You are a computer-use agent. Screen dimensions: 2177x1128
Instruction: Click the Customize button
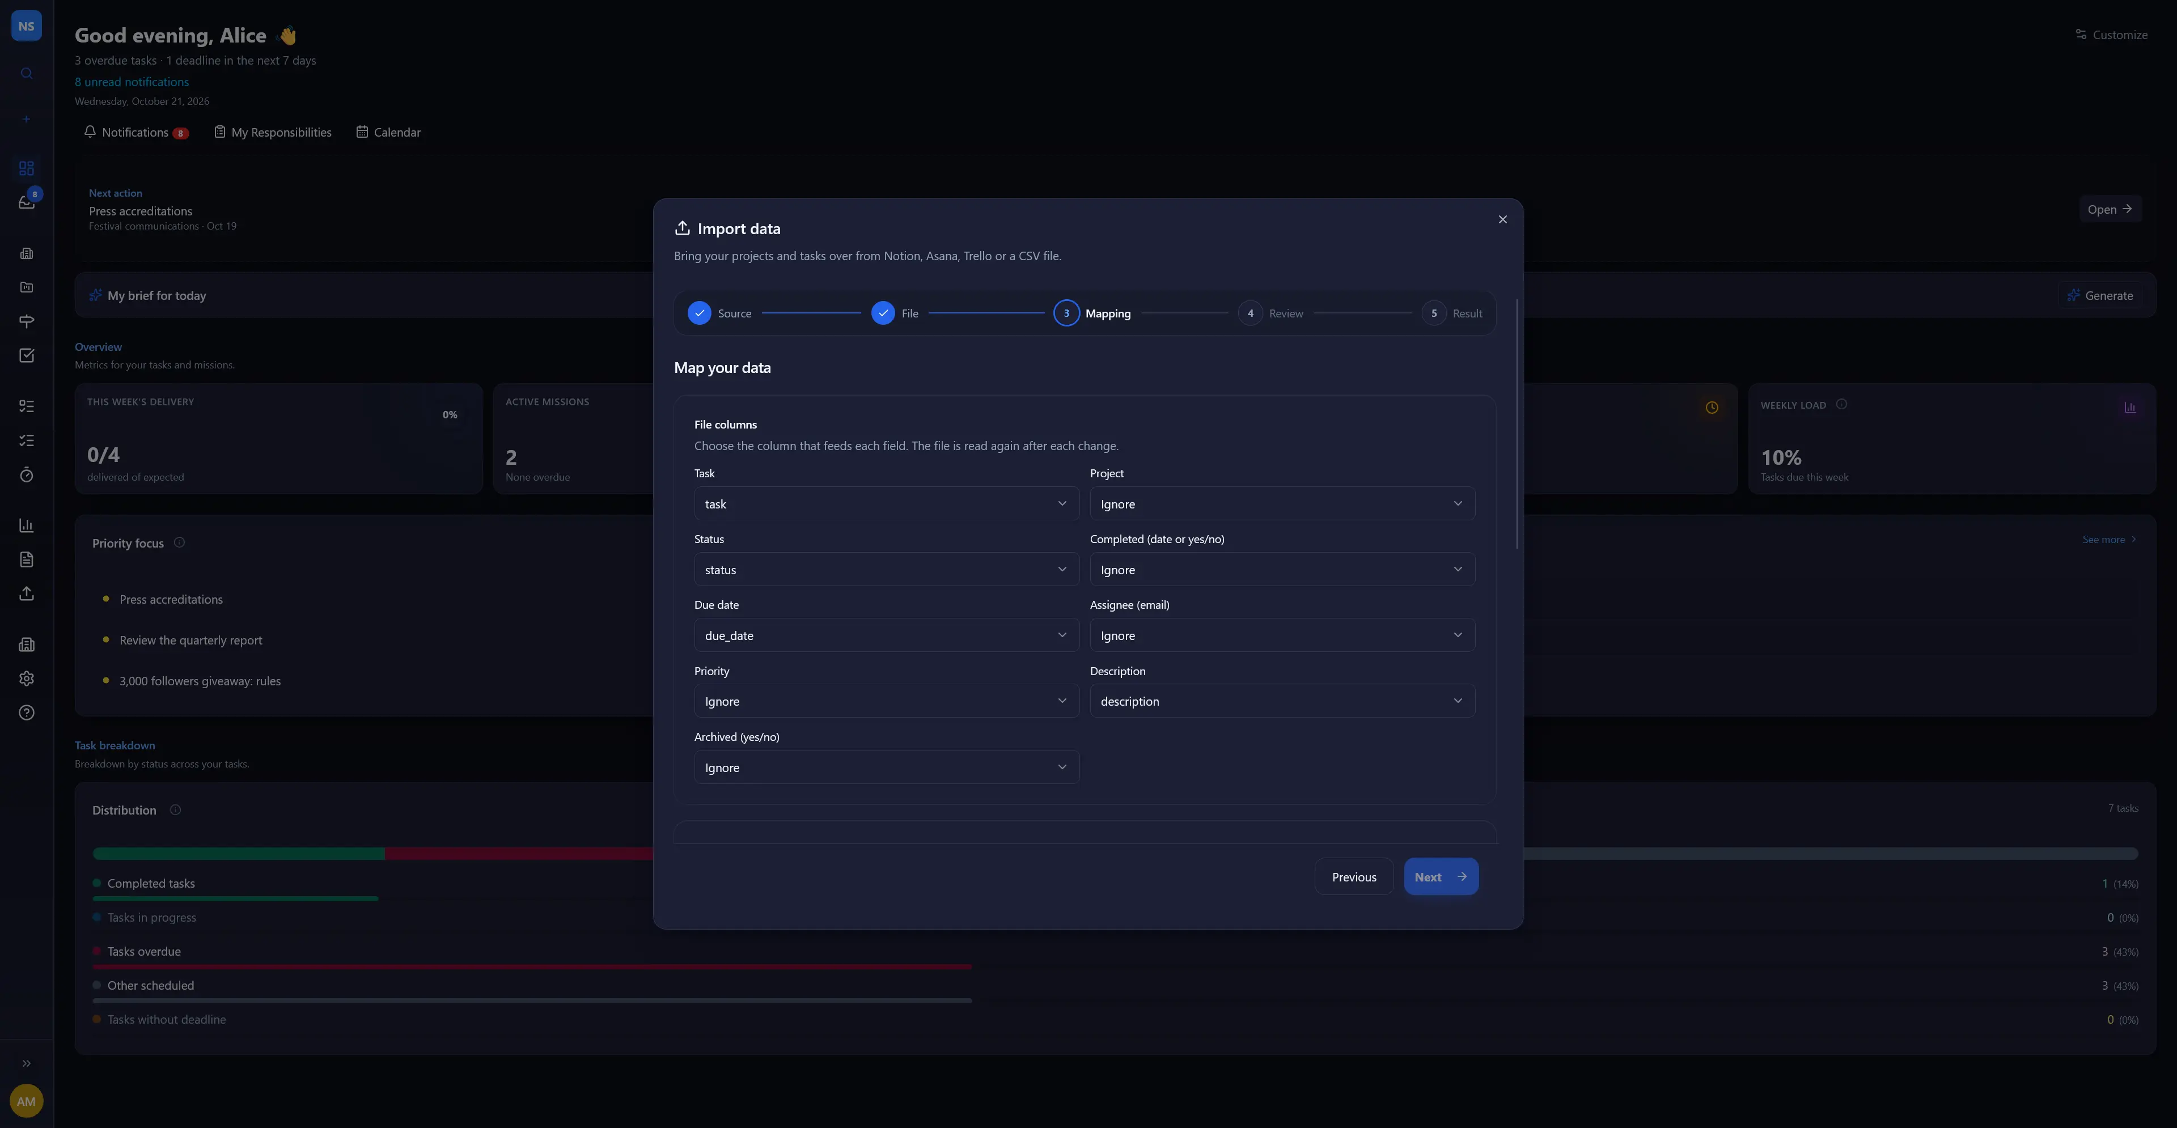[2111, 35]
